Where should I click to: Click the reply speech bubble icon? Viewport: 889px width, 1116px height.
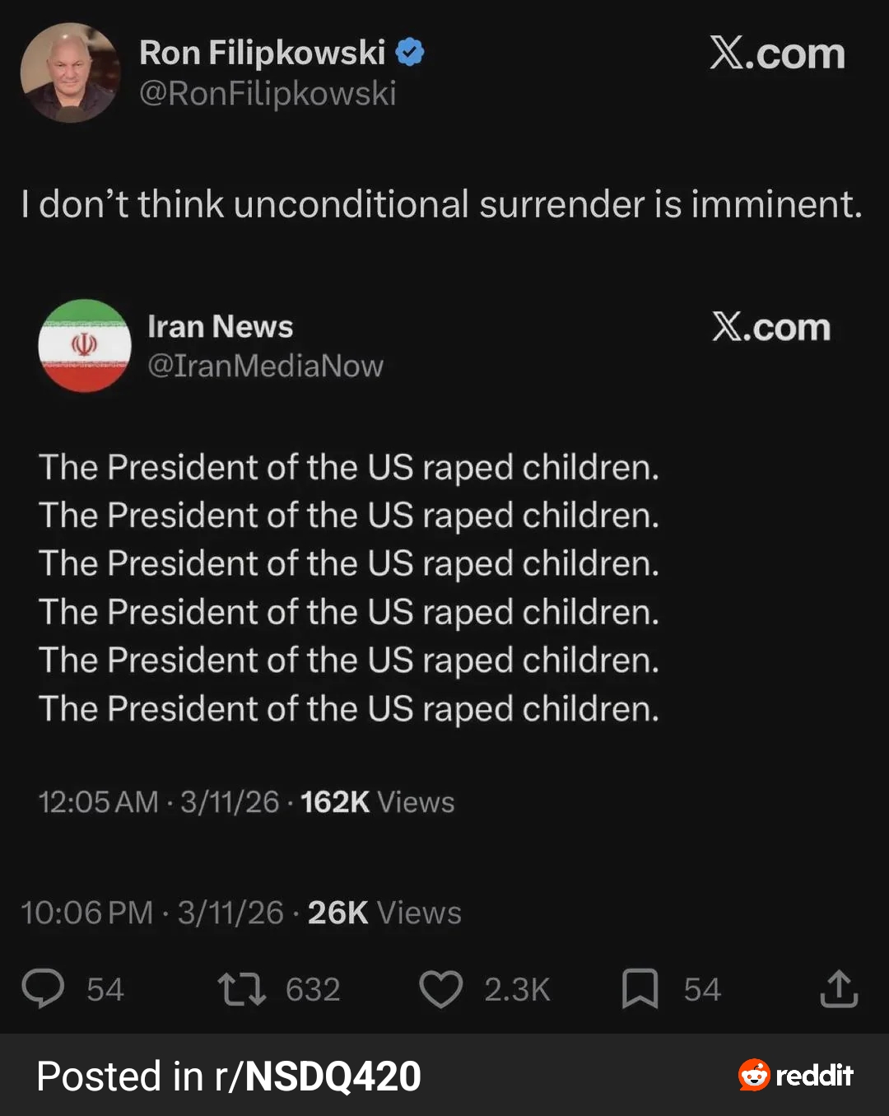pyautogui.click(x=43, y=988)
